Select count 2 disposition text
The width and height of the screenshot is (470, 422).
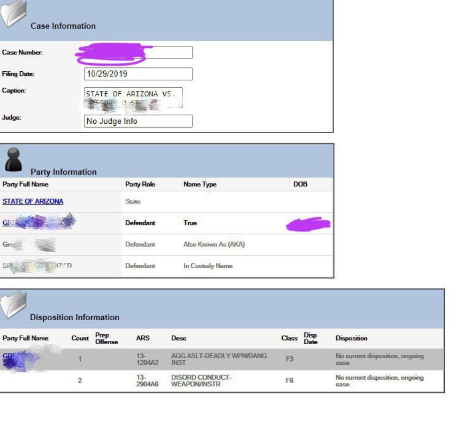point(379,381)
